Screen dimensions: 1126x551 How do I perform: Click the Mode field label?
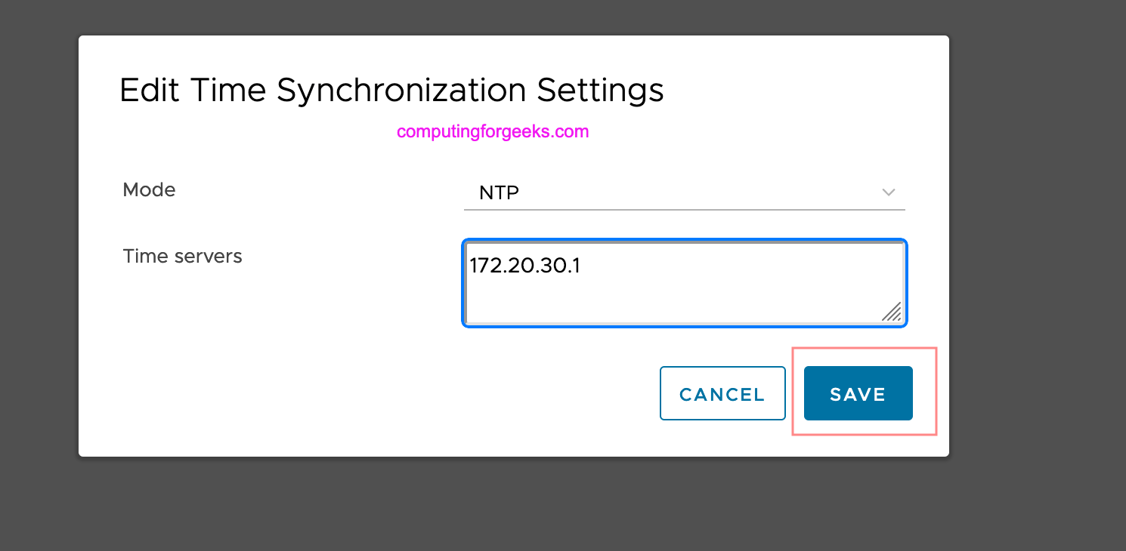click(x=149, y=190)
